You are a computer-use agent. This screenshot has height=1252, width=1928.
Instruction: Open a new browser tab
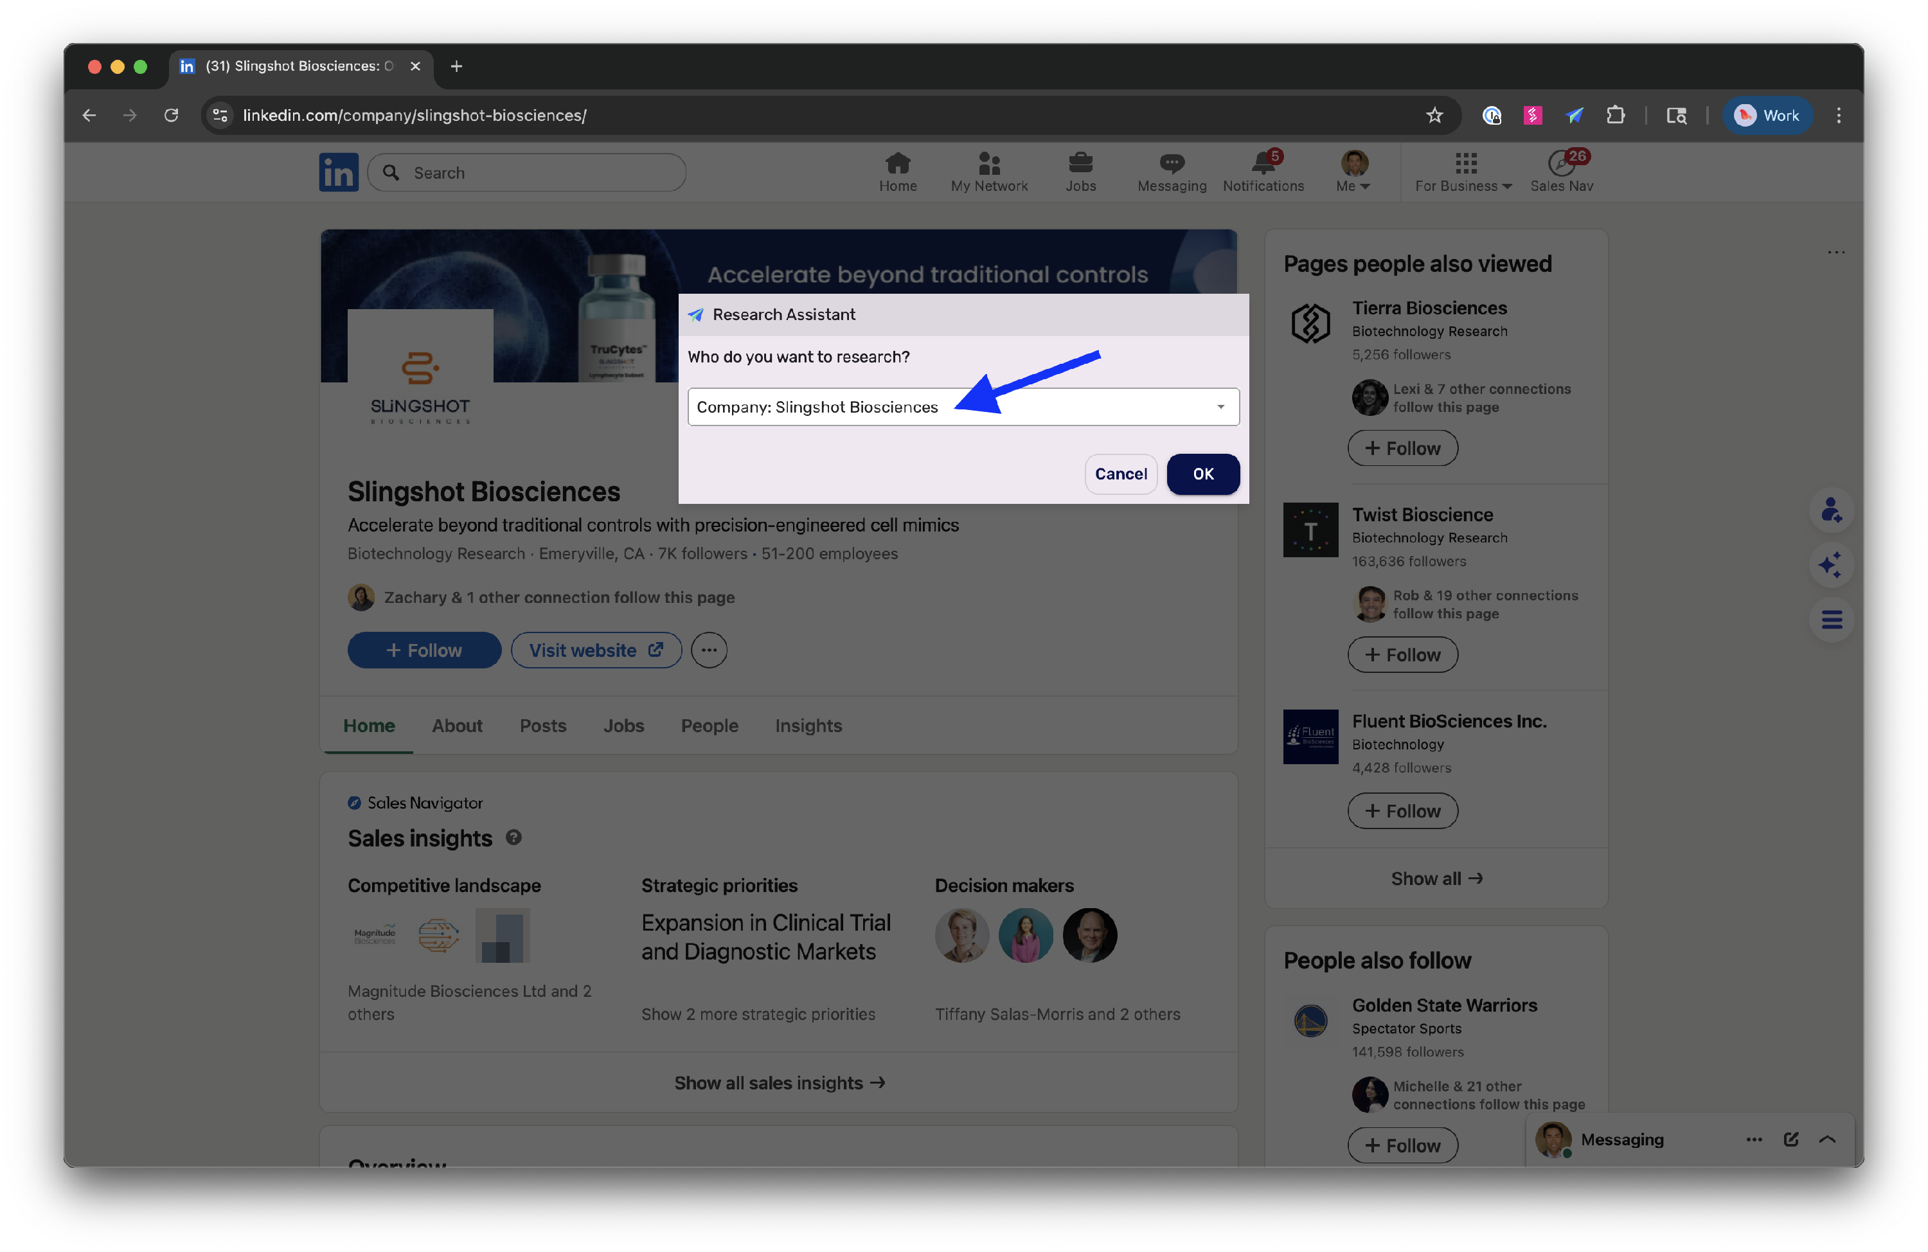pyautogui.click(x=456, y=66)
